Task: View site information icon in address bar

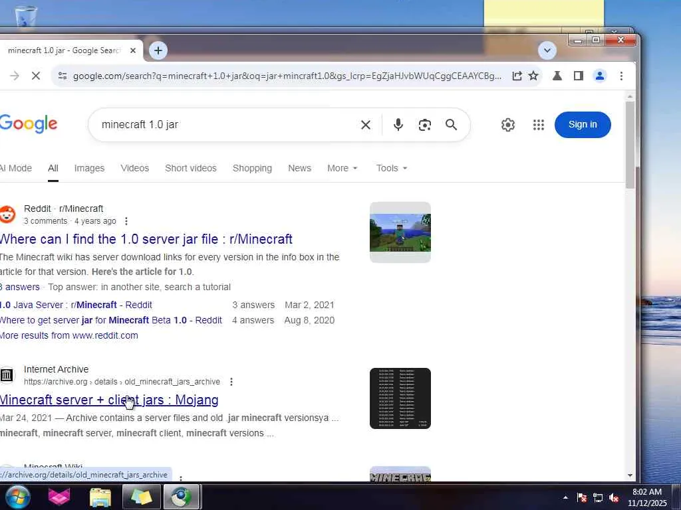Action: [63, 76]
